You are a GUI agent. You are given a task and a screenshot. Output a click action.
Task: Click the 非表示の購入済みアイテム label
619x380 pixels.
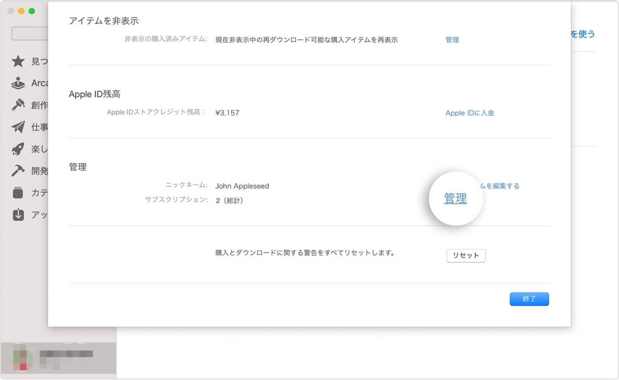click(166, 39)
